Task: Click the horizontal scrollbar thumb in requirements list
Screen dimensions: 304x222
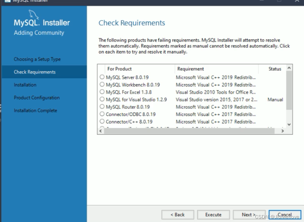Action: pos(189,131)
